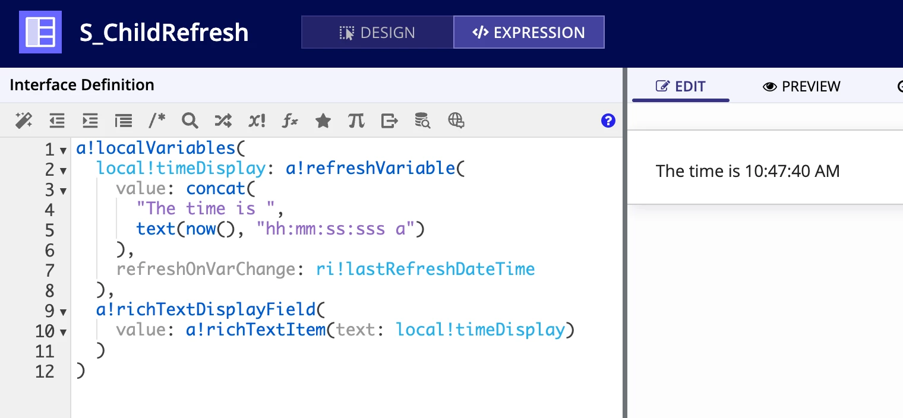Screen dimensions: 903x418
Task: Switch to DESIGN mode
Action: click(x=377, y=32)
